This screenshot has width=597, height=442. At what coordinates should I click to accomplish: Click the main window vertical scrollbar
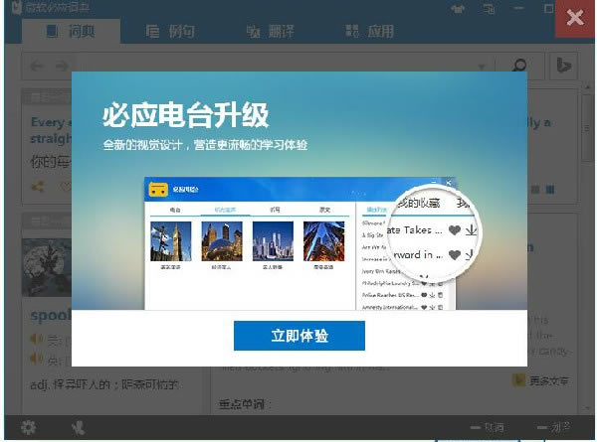coord(588,129)
